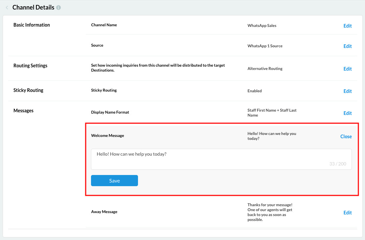Screen dimensions: 365x240
Task: Select the '33 / 200' character counter
Action: tap(337, 164)
